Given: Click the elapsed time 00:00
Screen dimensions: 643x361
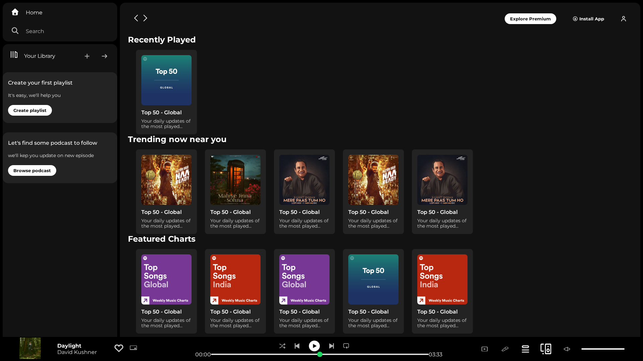Looking at the screenshot, I should [203, 354].
